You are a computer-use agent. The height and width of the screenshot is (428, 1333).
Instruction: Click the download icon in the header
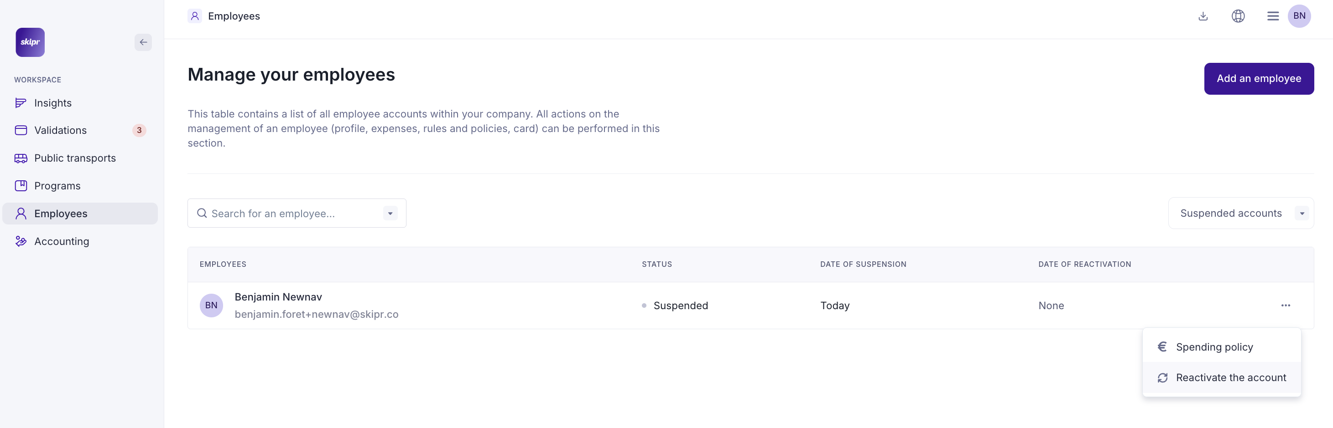[1203, 16]
